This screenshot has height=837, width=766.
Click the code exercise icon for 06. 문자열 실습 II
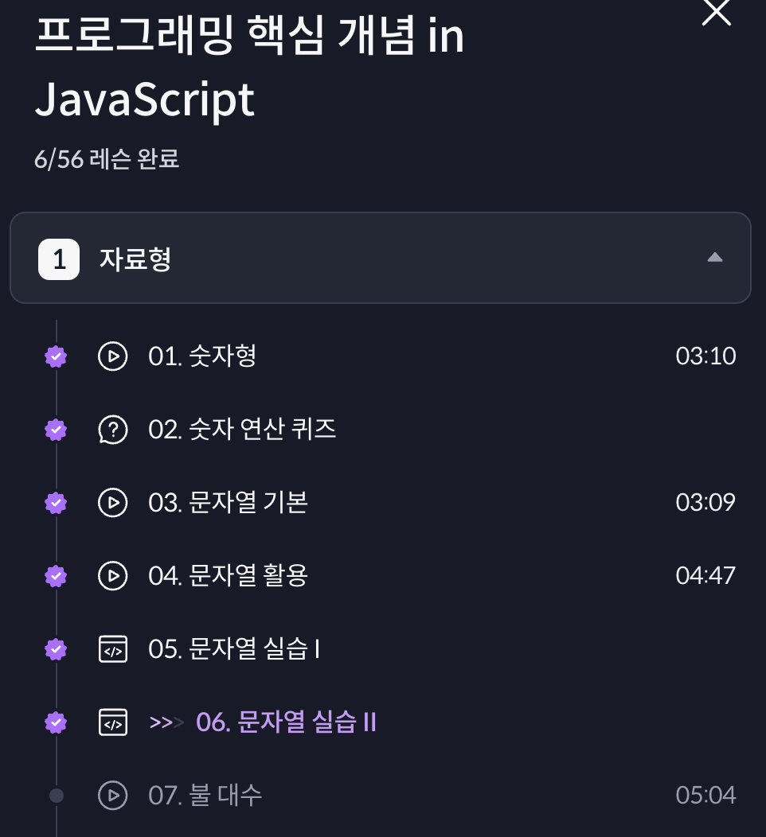pos(113,722)
